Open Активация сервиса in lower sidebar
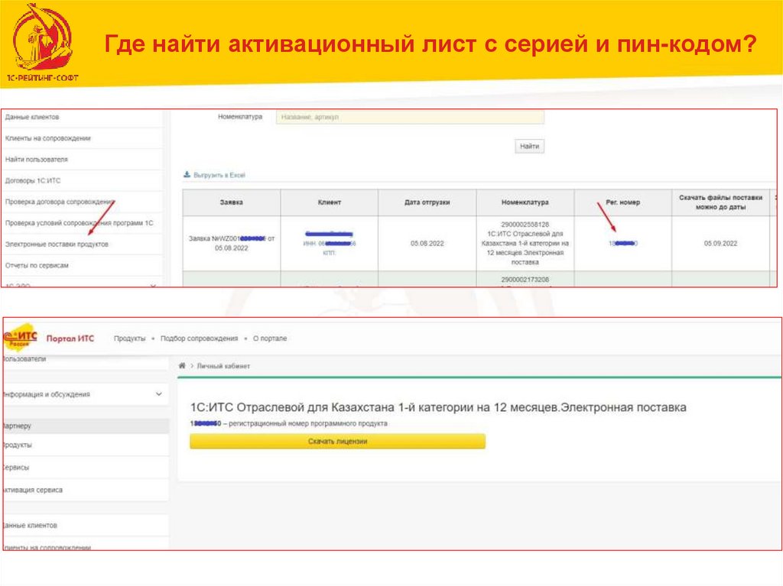783x586 pixels. tap(86, 490)
